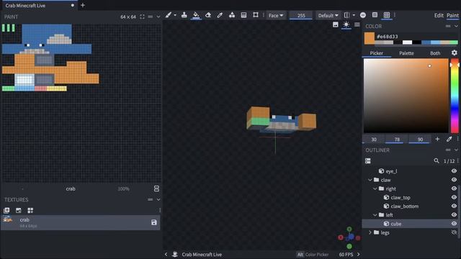Toggle visibility of cube element
The width and height of the screenshot is (461, 259).
tap(454, 224)
